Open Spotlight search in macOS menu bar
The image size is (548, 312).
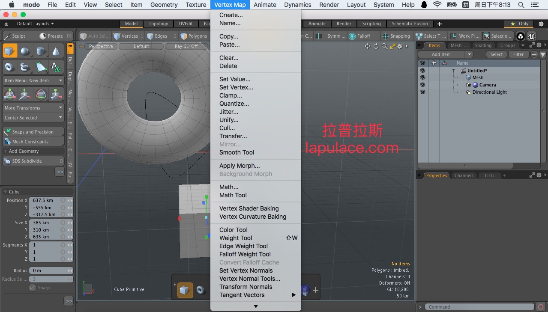pyautogui.click(x=521, y=5)
